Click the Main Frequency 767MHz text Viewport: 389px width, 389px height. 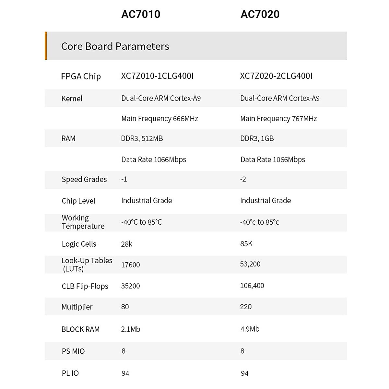[x=278, y=119]
